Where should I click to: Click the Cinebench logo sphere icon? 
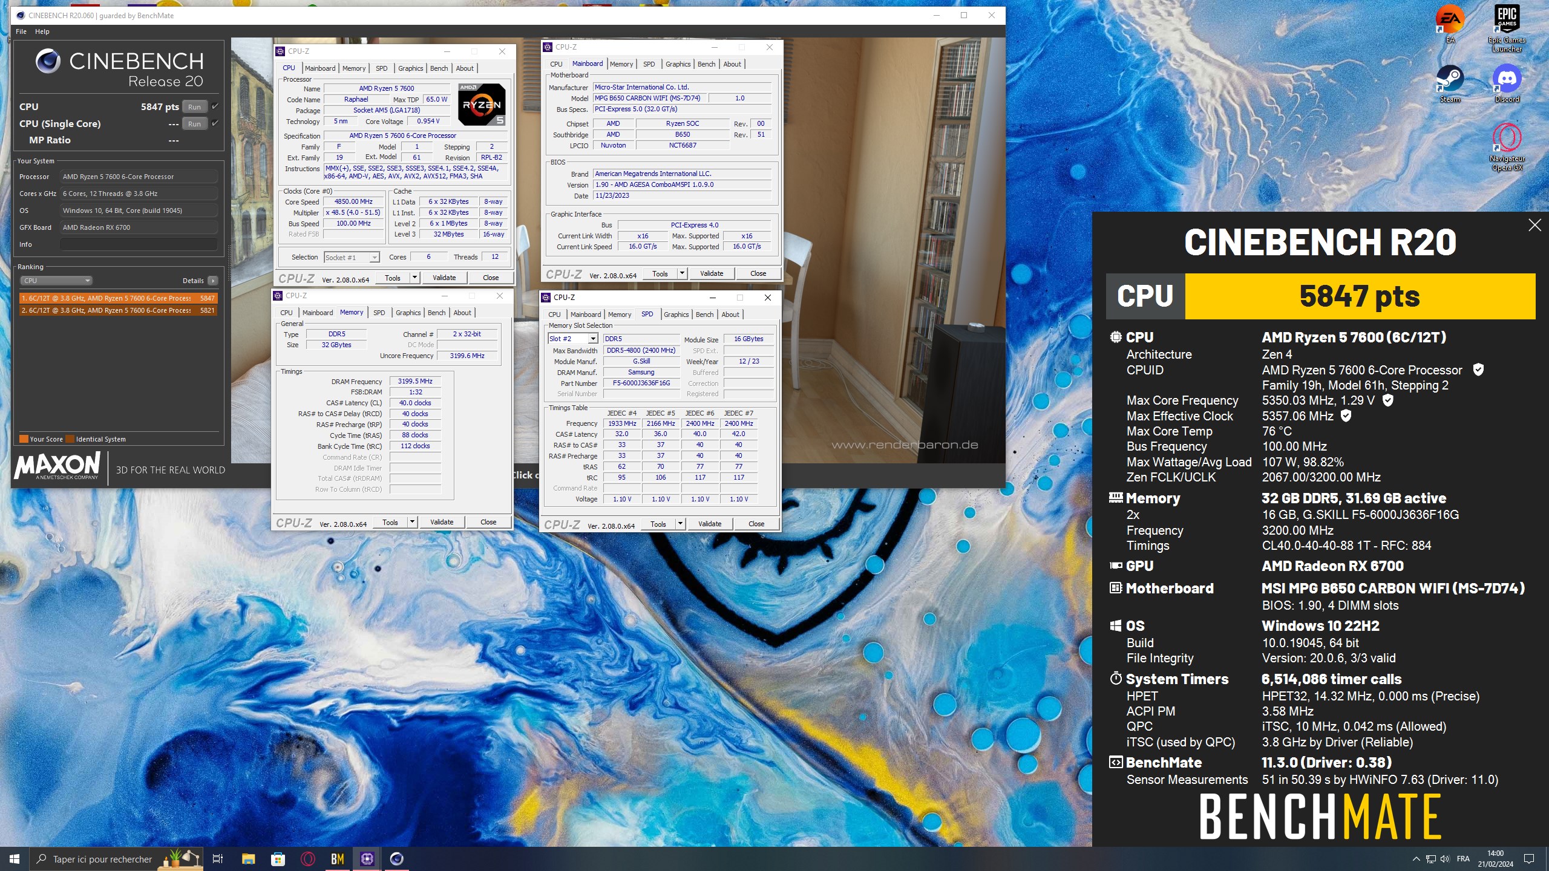tap(48, 61)
